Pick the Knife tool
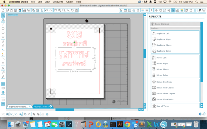This screenshot has width=207, height=129. [3, 77]
